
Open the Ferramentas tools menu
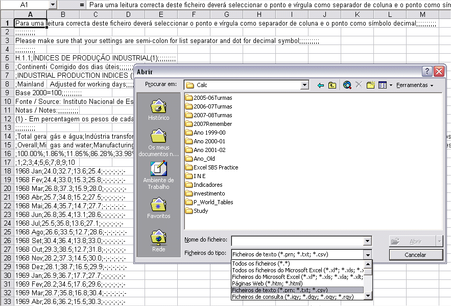414,85
